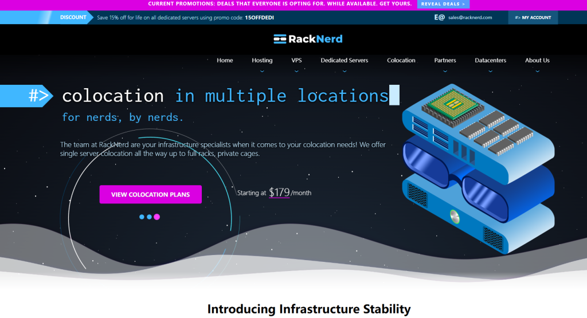Click the Reveal Deals button

[x=443, y=4]
